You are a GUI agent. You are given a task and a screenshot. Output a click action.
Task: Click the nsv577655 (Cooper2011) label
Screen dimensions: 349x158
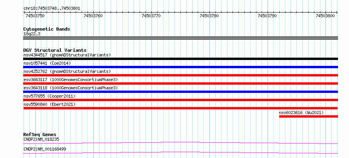pyautogui.click(x=49, y=96)
